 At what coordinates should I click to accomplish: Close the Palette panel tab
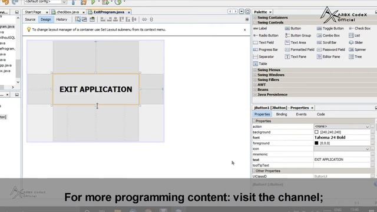(x=270, y=12)
